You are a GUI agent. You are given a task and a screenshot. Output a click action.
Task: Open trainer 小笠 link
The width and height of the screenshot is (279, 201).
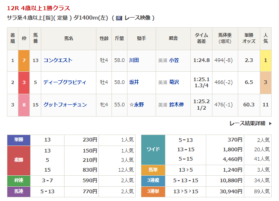coord(174,60)
